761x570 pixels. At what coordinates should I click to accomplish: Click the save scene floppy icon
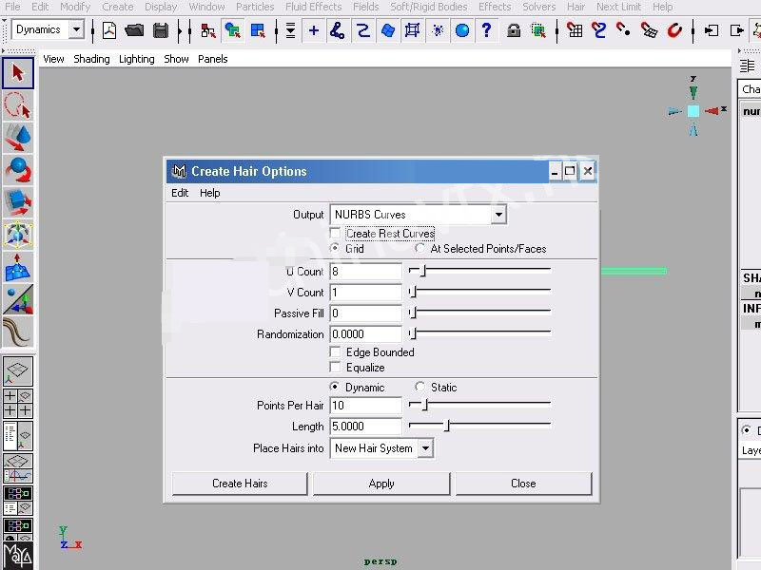coord(161,30)
